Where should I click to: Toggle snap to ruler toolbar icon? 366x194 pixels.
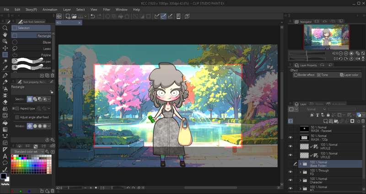coord(157,16)
